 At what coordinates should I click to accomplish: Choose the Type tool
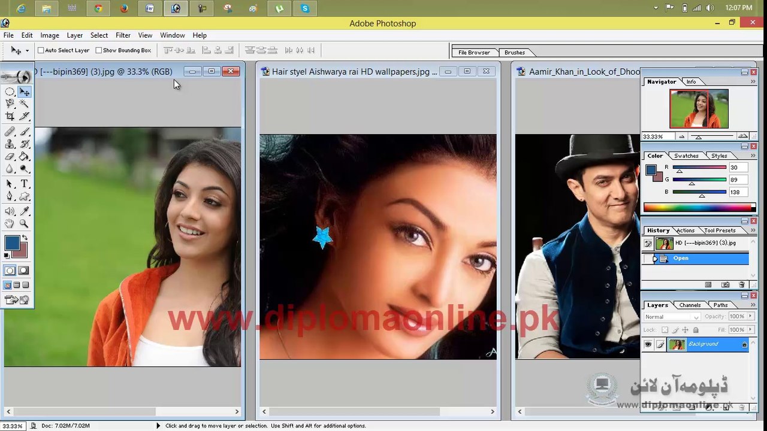pyautogui.click(x=24, y=184)
